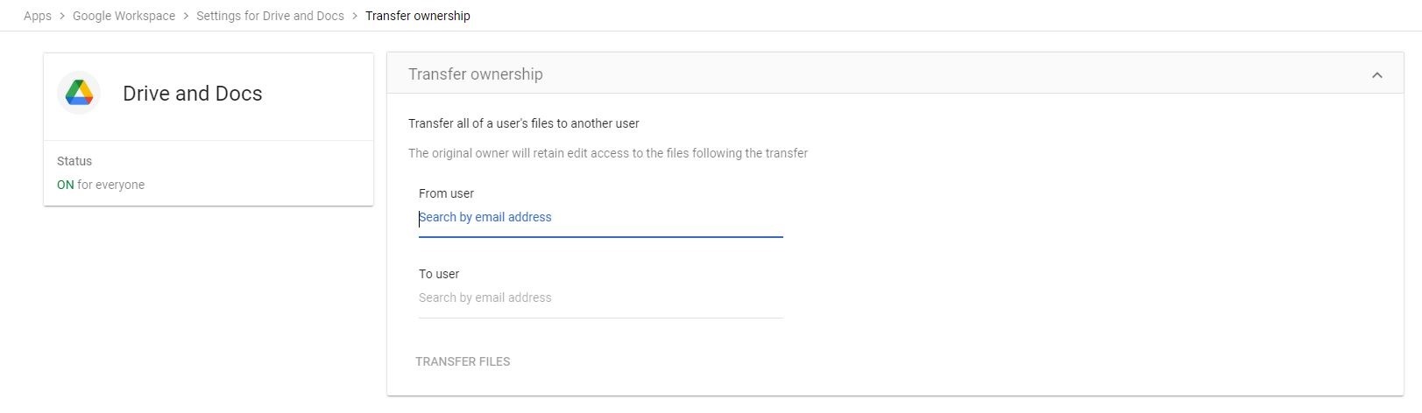
Task: Click the Transfer all of a user's files text
Action: click(524, 123)
